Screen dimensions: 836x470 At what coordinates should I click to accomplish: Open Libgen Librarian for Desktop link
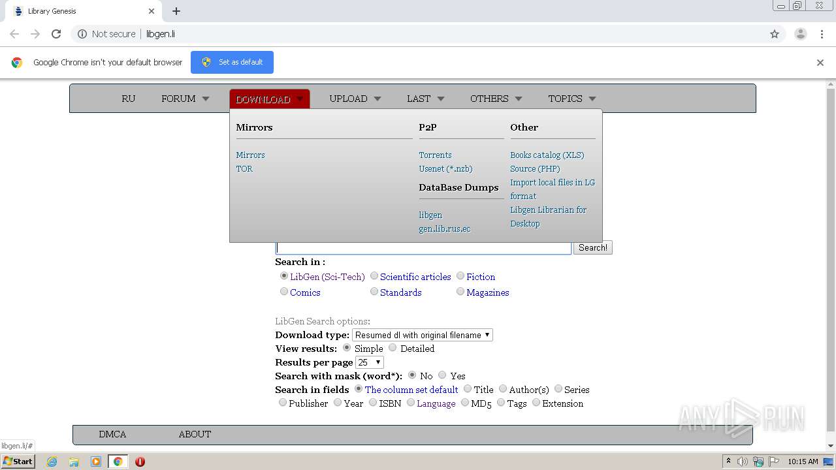coord(548,217)
